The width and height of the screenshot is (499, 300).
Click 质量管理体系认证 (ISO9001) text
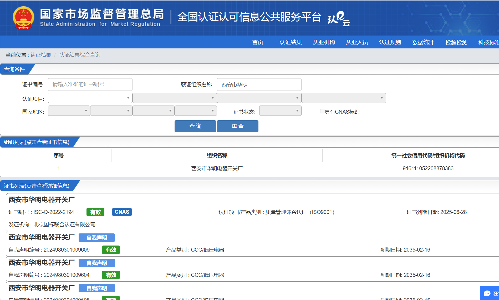click(300, 212)
